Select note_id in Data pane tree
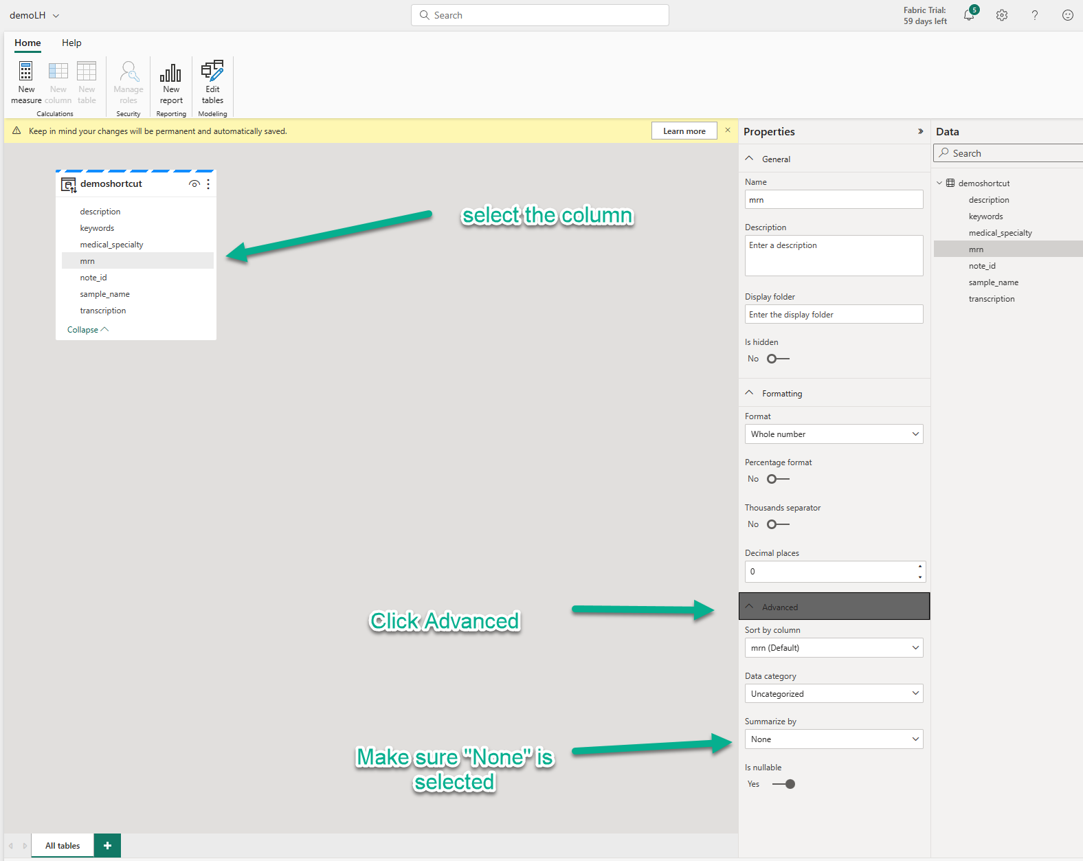This screenshot has height=861, width=1083. pos(982,266)
